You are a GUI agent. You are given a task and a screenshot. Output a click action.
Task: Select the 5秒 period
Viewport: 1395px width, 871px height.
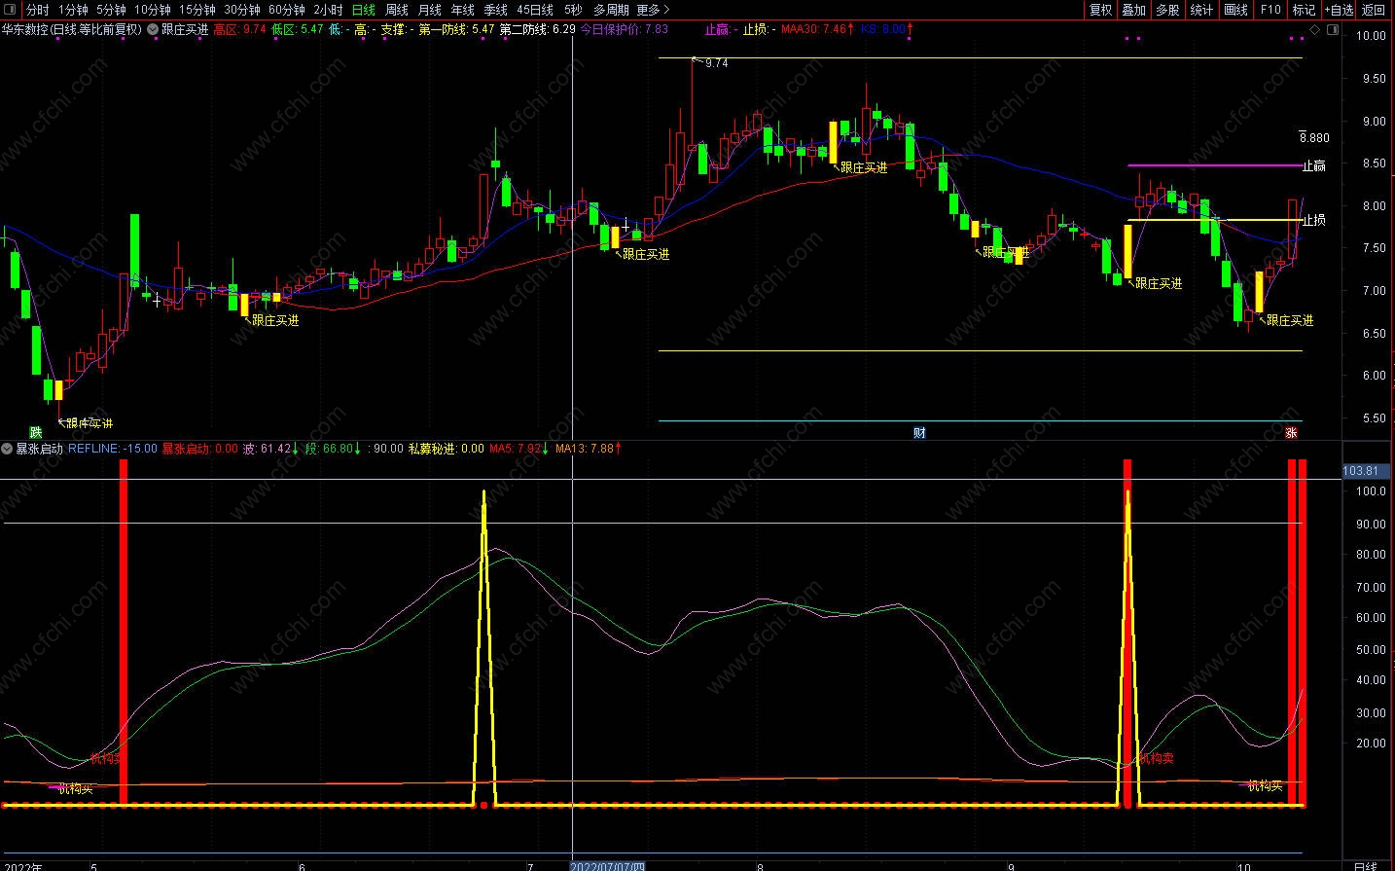pyautogui.click(x=573, y=10)
